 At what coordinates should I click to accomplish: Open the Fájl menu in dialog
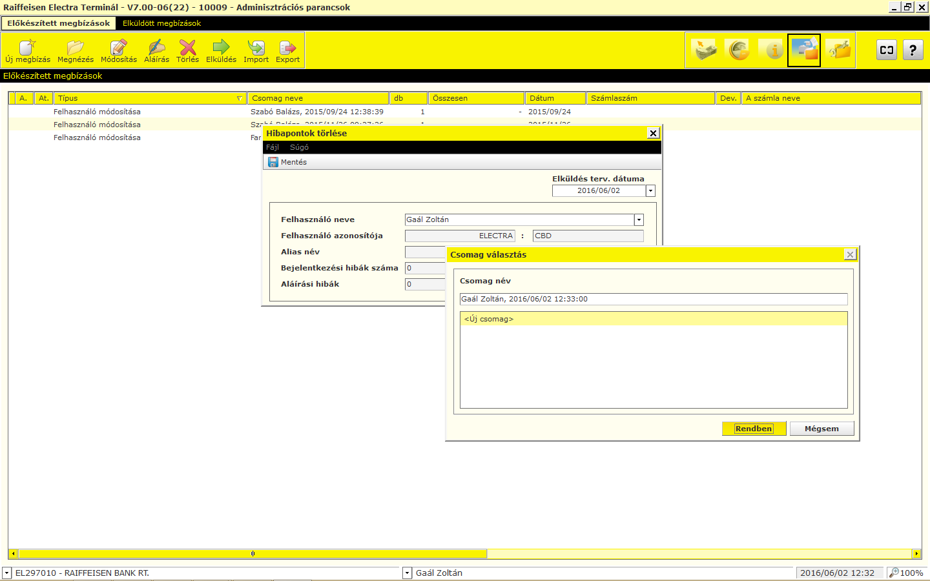[x=273, y=147]
